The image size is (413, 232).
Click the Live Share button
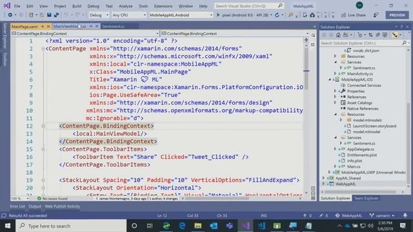click(x=354, y=15)
